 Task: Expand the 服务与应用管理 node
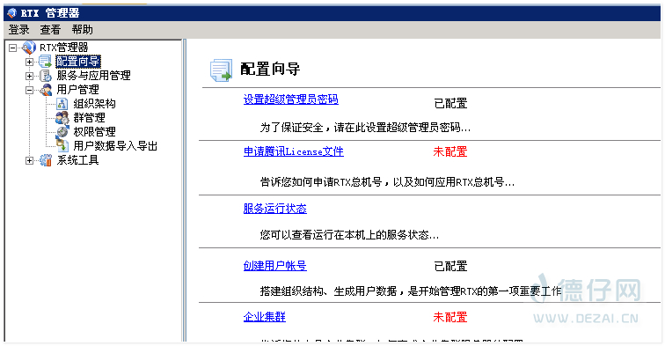[x=29, y=76]
